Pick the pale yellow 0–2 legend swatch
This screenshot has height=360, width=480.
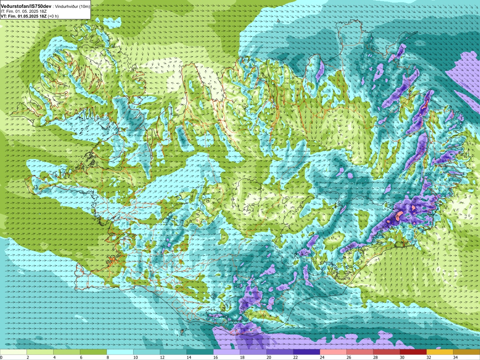[13, 352]
